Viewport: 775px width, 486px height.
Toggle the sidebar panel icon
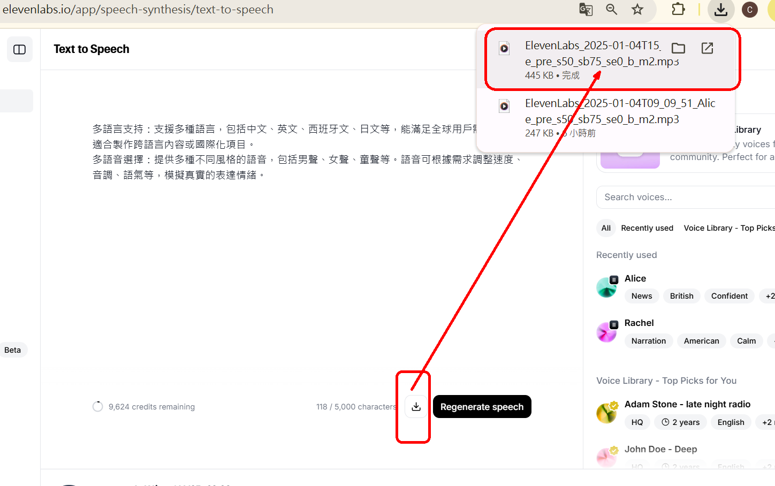click(20, 49)
